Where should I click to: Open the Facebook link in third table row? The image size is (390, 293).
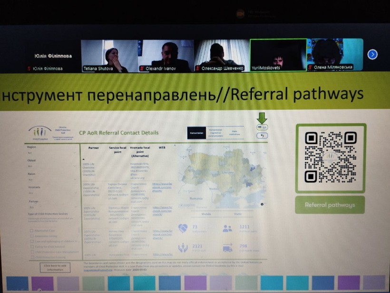162,211
